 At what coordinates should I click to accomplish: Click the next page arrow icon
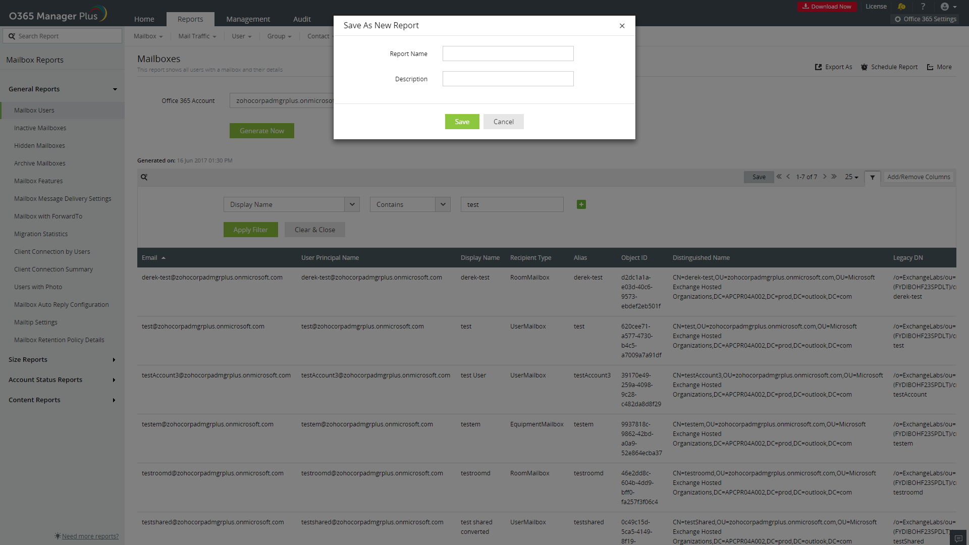[x=825, y=177]
